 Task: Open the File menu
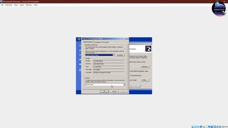point(2,5)
